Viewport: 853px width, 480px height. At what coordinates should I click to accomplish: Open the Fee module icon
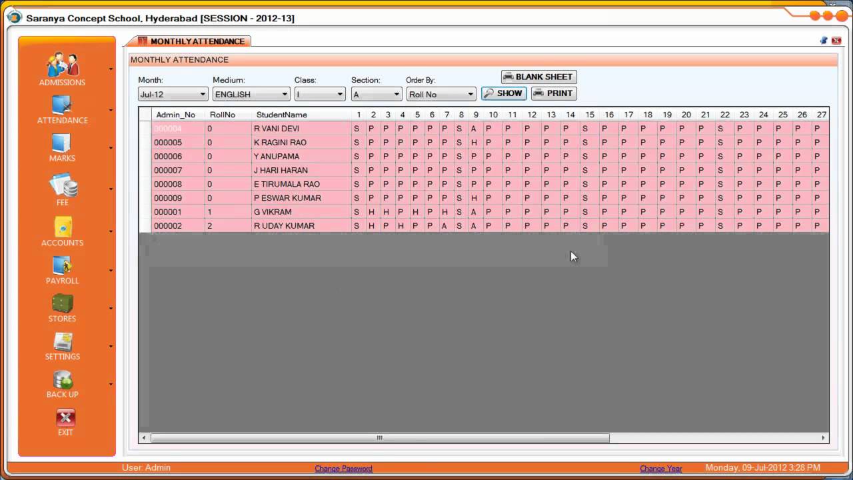point(63,184)
